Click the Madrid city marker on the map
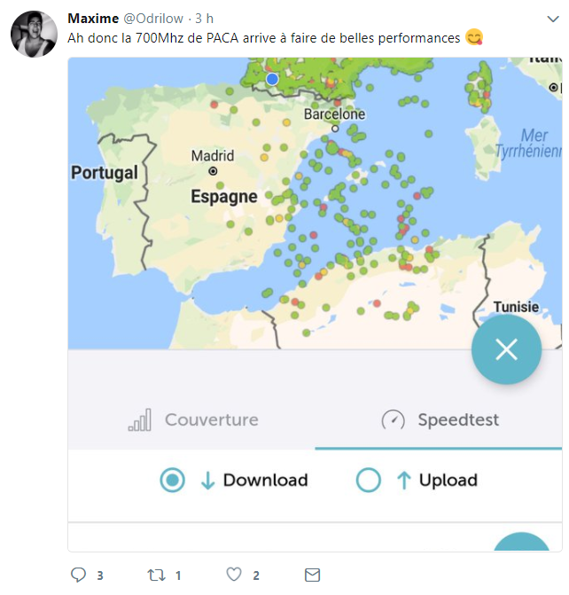 point(213,170)
